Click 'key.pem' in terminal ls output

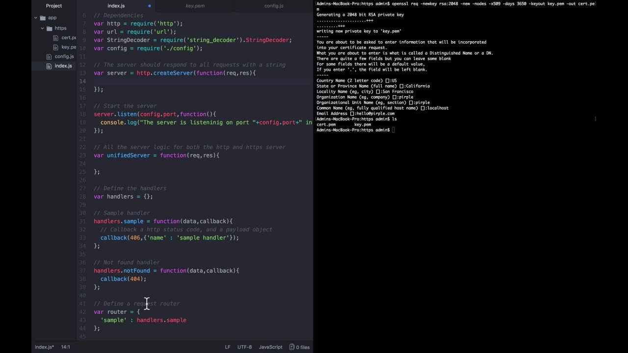[363, 125]
